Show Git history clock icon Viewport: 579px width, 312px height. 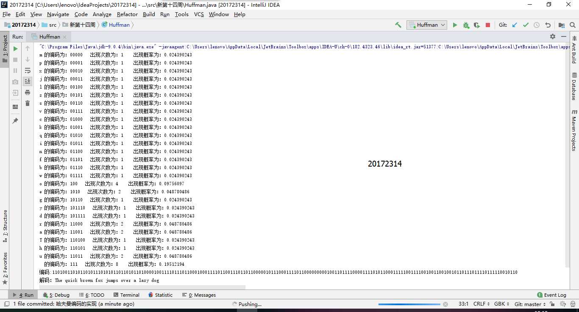(x=537, y=25)
